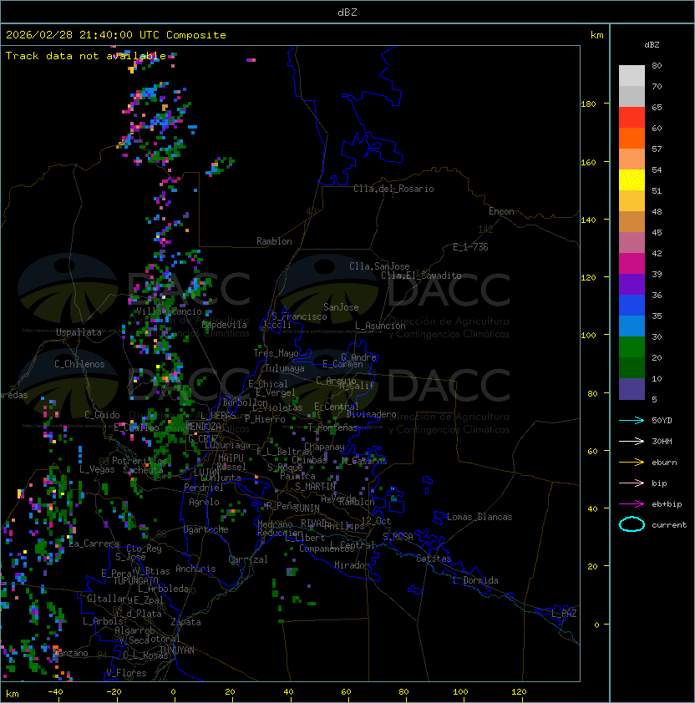The image size is (695, 703).
Task: Click the 180 km tick on vertical axis
Action: point(588,104)
